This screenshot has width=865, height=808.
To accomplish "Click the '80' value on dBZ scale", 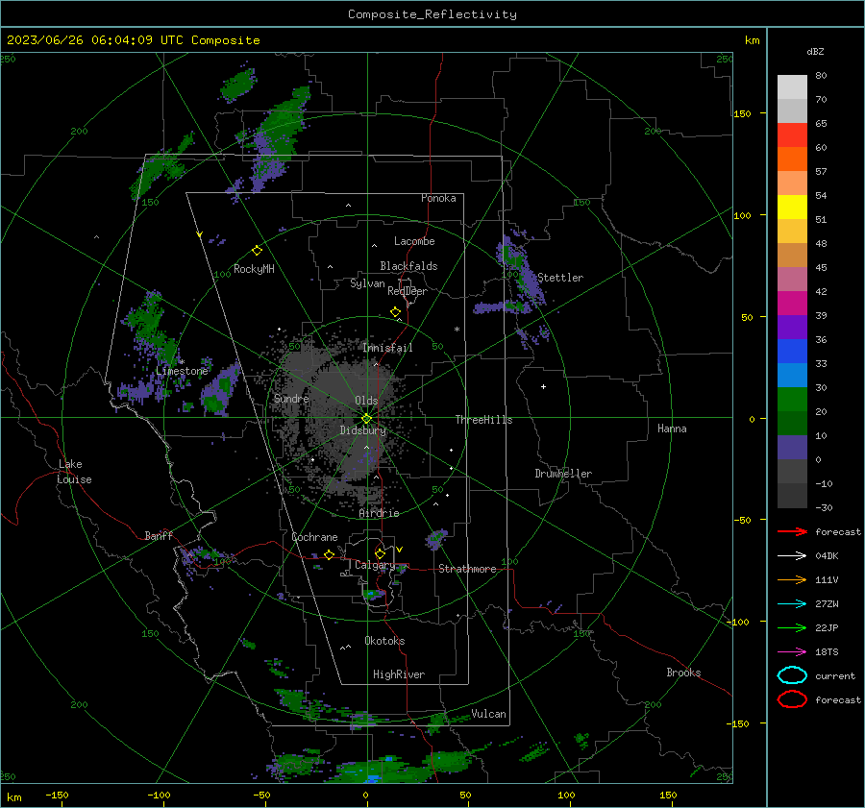I will pos(821,76).
